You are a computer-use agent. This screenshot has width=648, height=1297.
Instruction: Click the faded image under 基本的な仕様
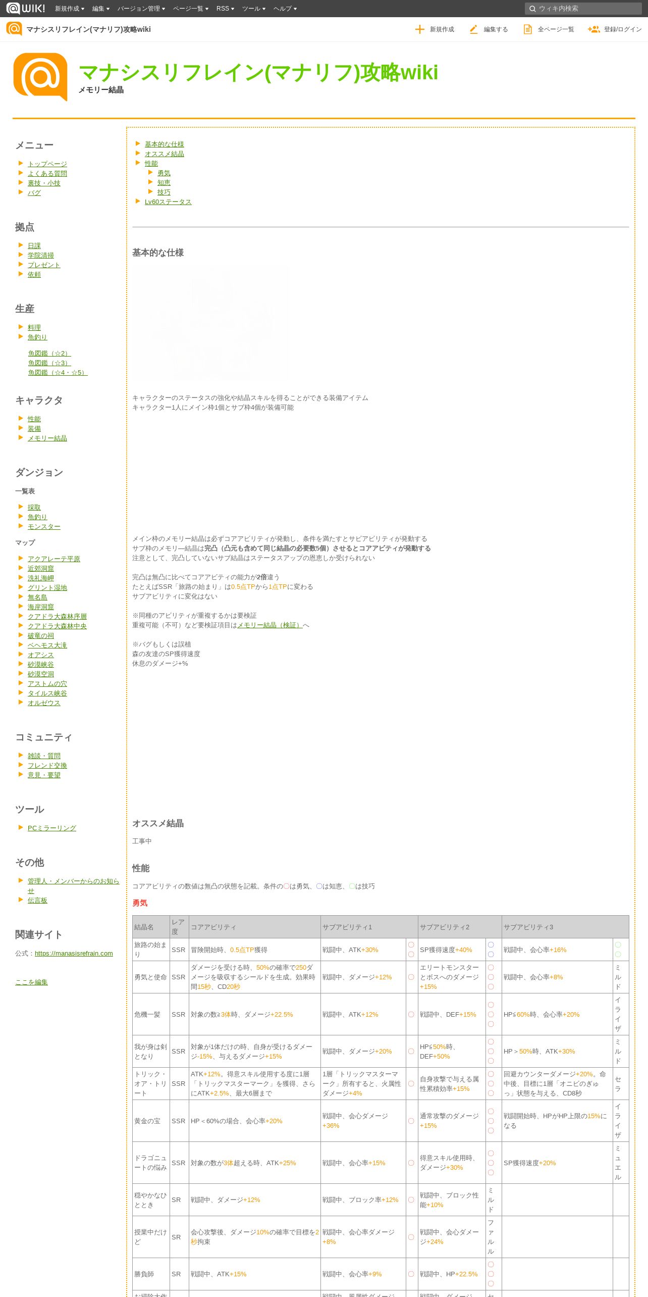[210, 323]
